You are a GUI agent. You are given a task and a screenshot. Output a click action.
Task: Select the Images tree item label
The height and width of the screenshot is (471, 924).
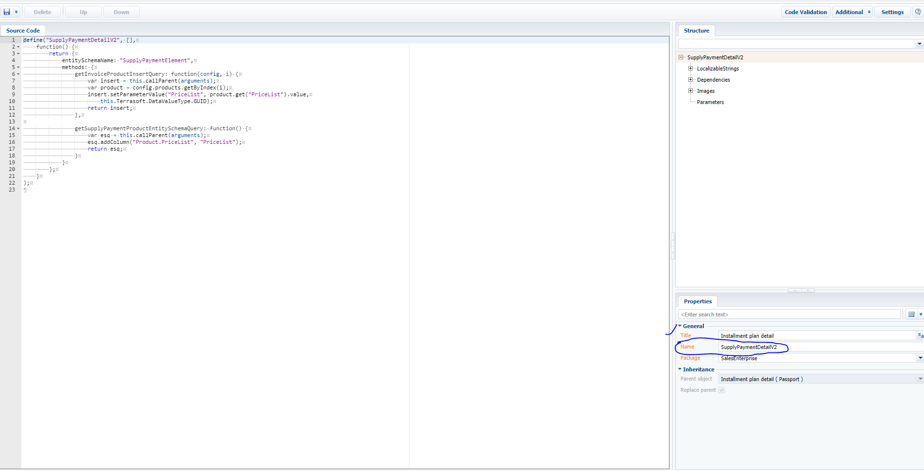(x=705, y=91)
